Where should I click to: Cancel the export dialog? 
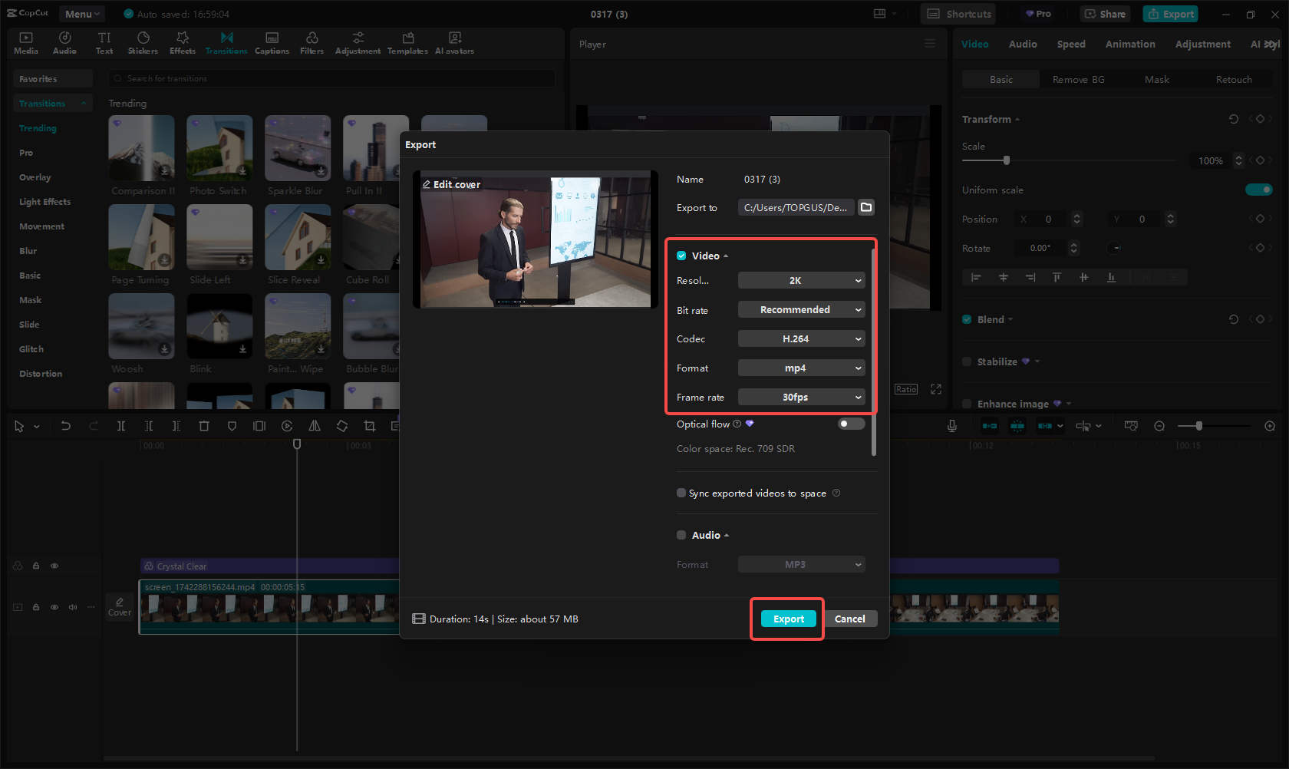tap(849, 619)
